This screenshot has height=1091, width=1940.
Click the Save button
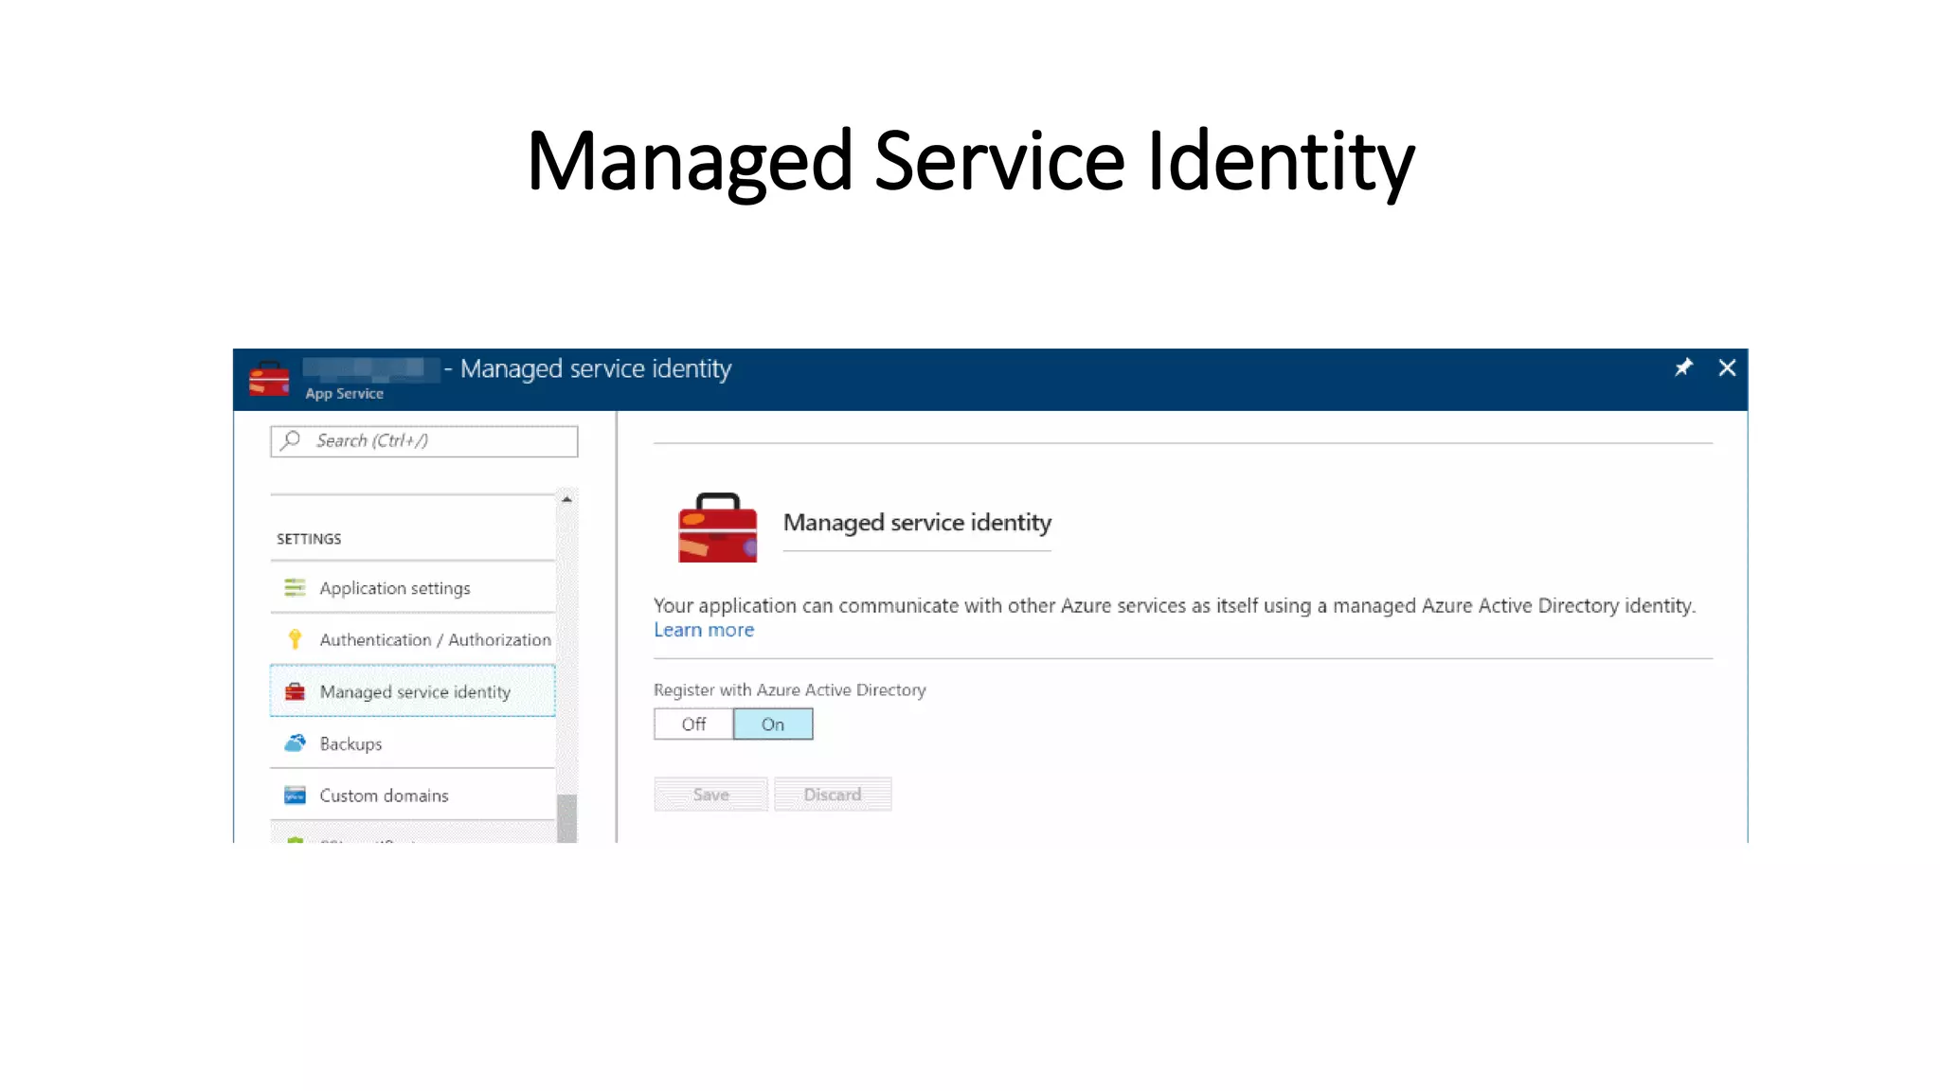(710, 795)
